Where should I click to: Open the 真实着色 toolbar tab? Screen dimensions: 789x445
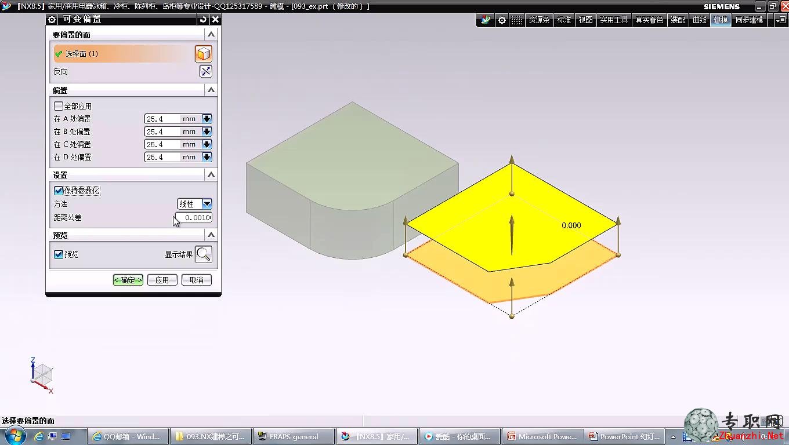tap(649, 20)
